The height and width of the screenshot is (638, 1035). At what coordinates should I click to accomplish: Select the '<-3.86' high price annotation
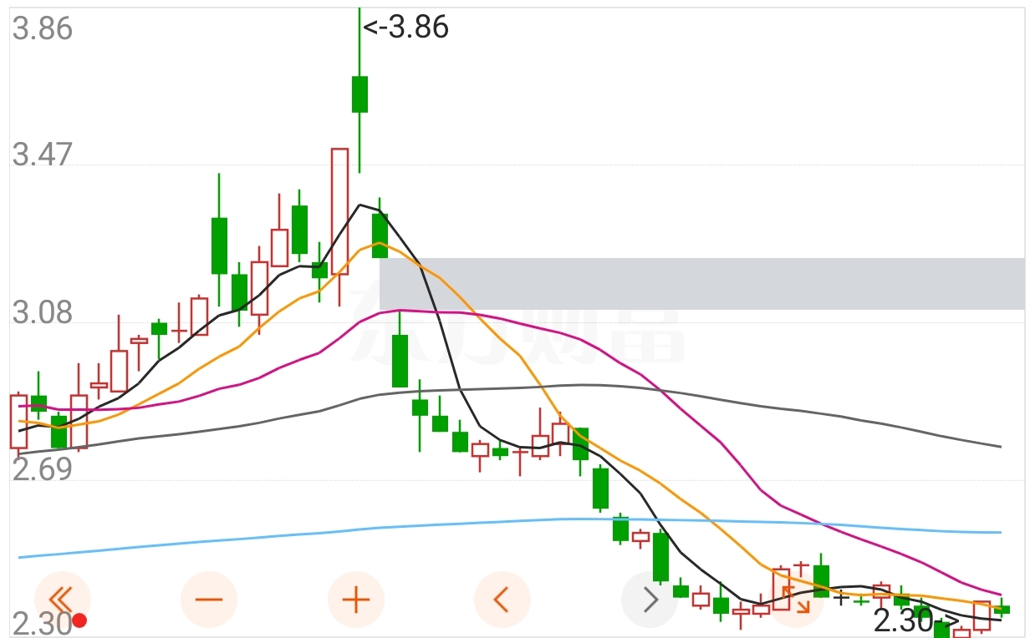(x=405, y=28)
